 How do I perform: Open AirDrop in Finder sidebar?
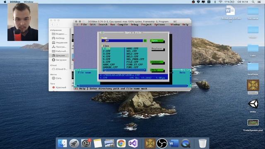click(x=58, y=38)
